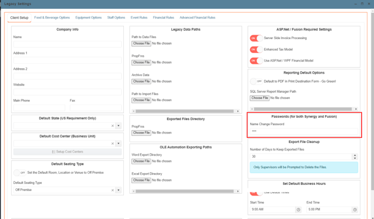The width and height of the screenshot is (374, 219).
Task: Increase Number of Days to Keep Exported Files
Action: click(x=355, y=155)
